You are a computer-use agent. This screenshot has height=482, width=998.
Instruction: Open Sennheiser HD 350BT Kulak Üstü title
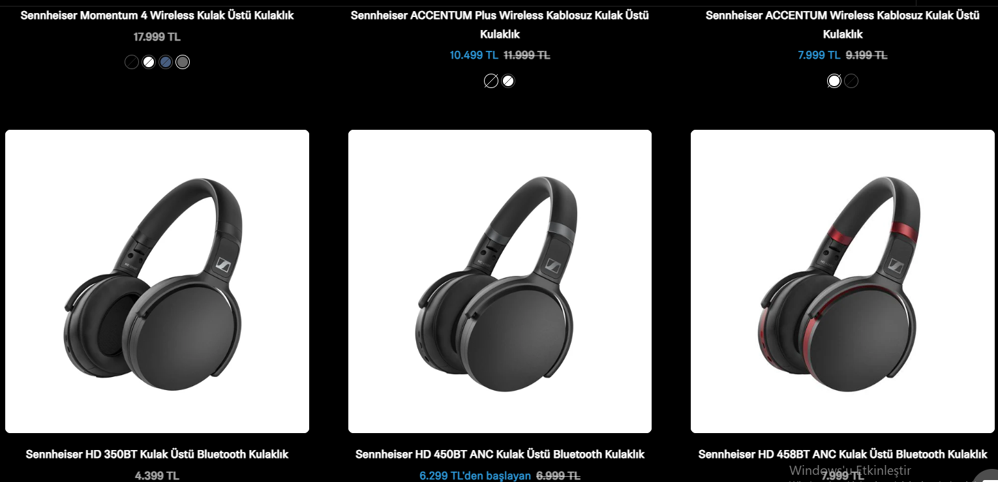(x=157, y=454)
